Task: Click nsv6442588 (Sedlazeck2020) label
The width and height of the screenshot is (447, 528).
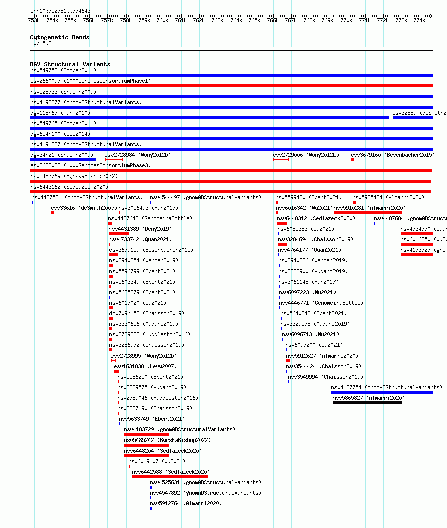Action: coord(171,472)
